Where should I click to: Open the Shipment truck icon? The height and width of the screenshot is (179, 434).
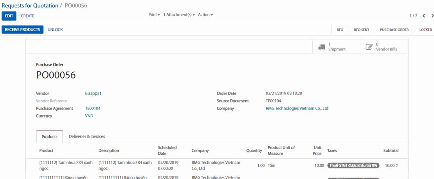322,47
